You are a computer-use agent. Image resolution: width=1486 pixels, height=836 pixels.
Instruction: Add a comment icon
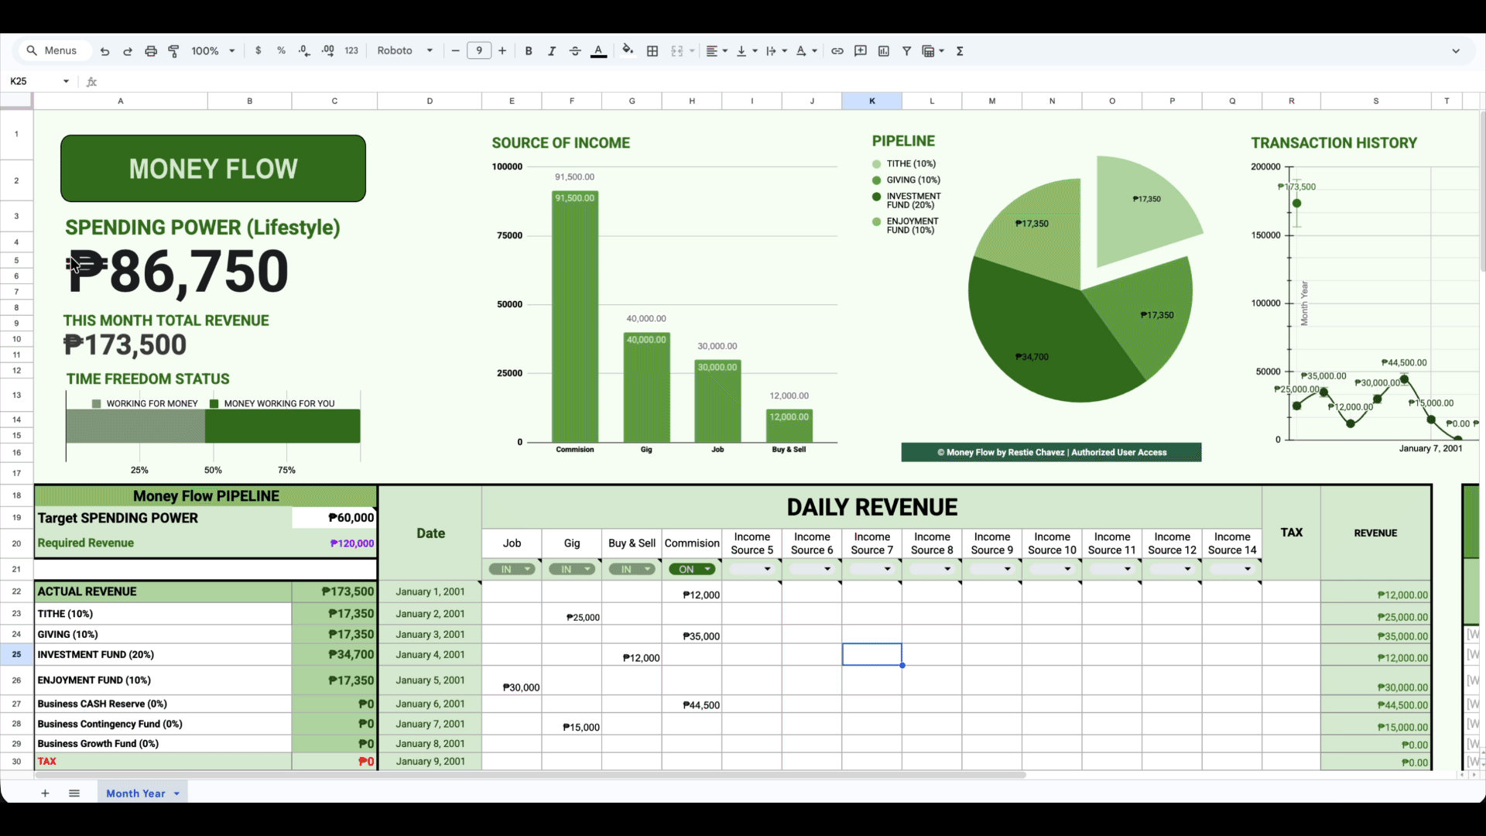[x=861, y=51]
